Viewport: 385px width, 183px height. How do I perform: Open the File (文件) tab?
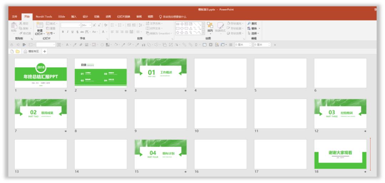pyautogui.click(x=15, y=17)
